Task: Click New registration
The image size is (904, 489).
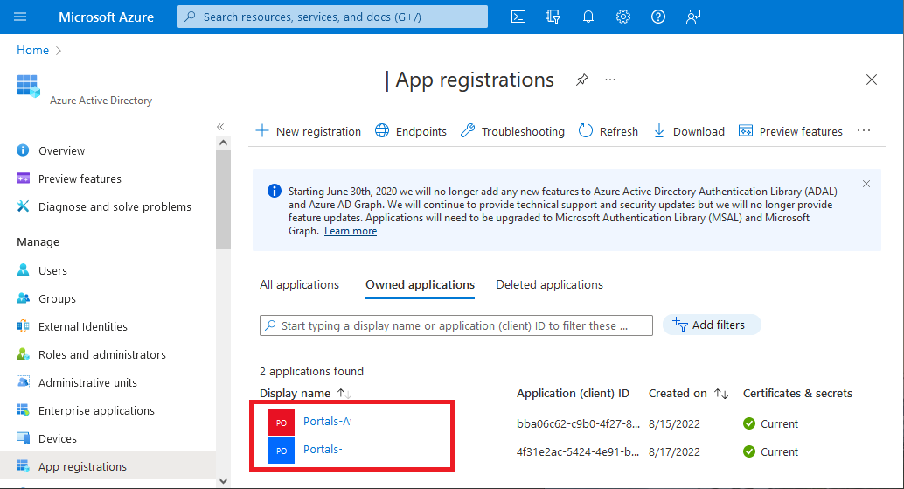Action: pyautogui.click(x=308, y=131)
